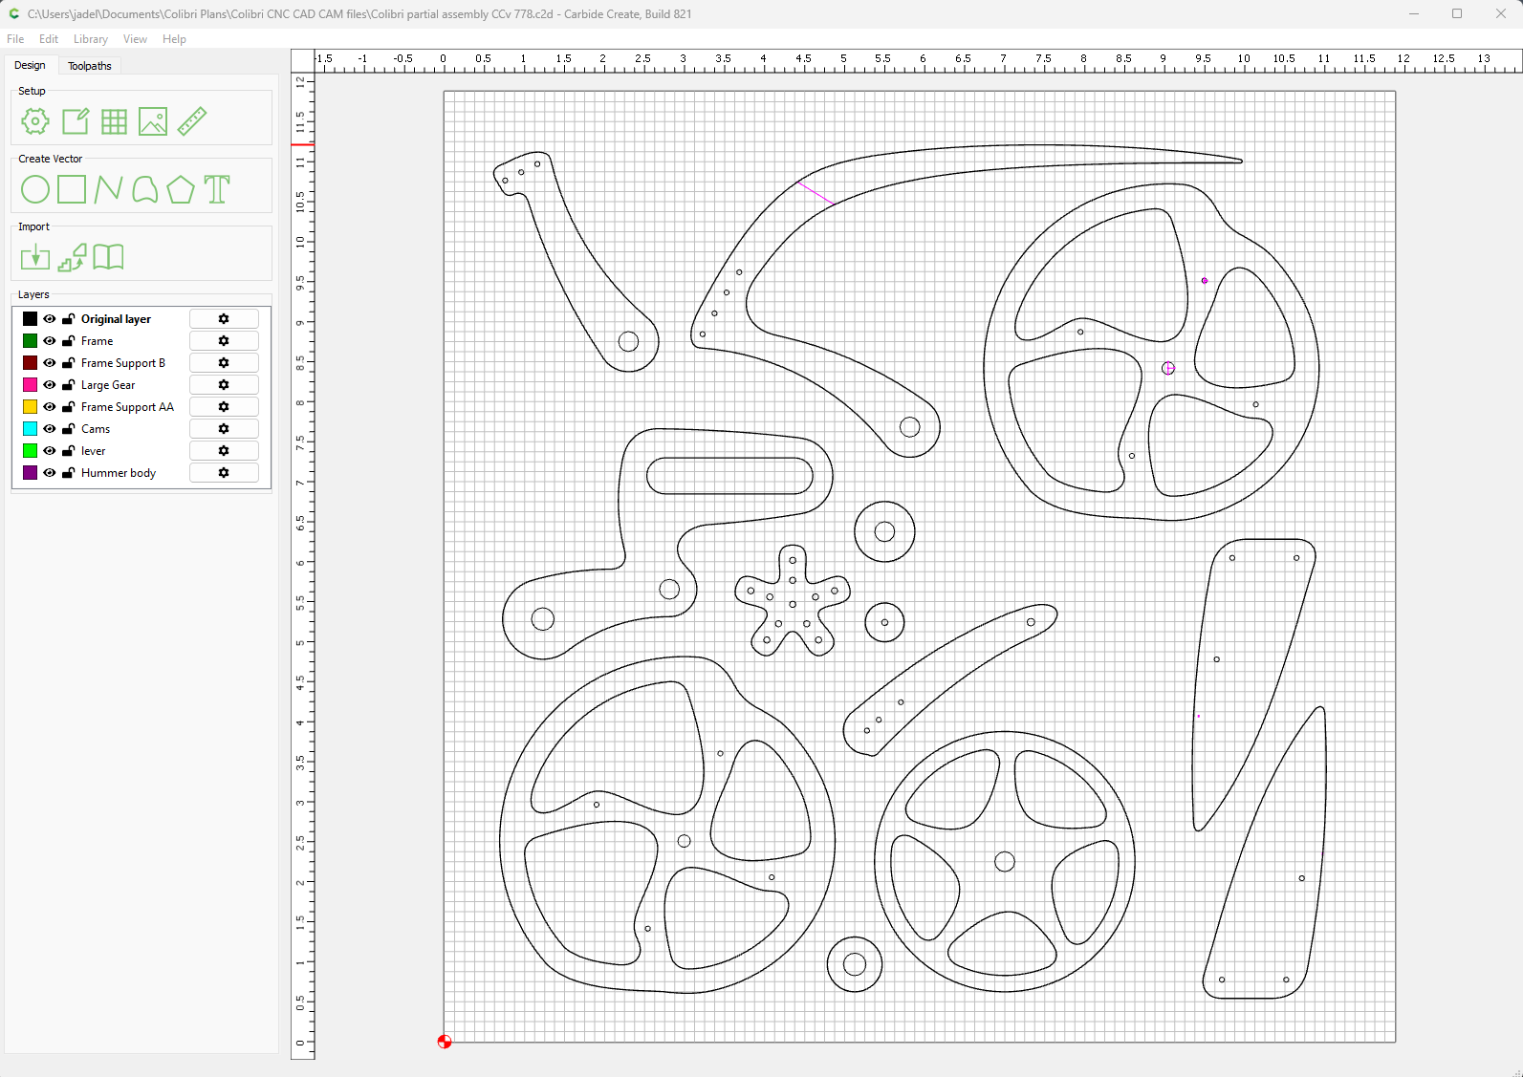
Task: Click the Import vector file icon
Action: pos(35,257)
